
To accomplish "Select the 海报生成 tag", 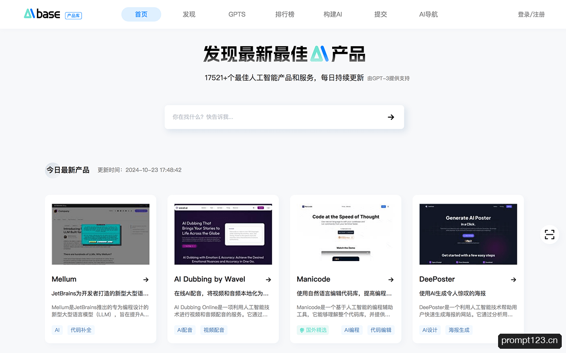I will (x=459, y=330).
